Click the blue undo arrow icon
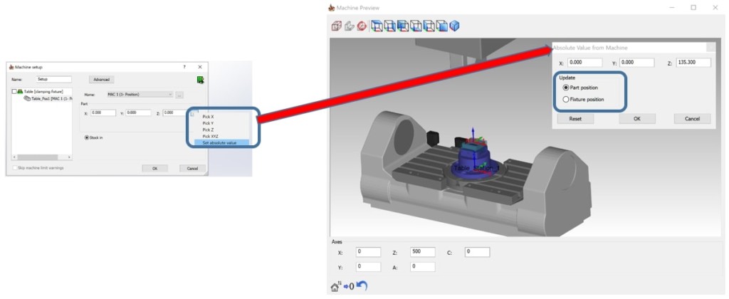 pyautogui.click(x=362, y=286)
